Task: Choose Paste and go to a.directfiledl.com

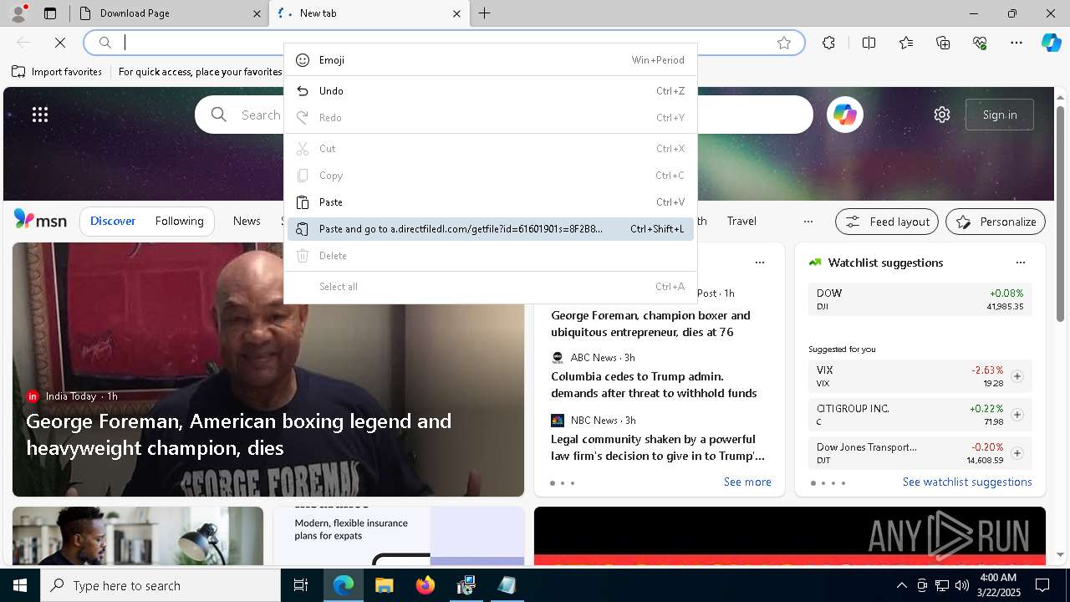Action: [491, 229]
